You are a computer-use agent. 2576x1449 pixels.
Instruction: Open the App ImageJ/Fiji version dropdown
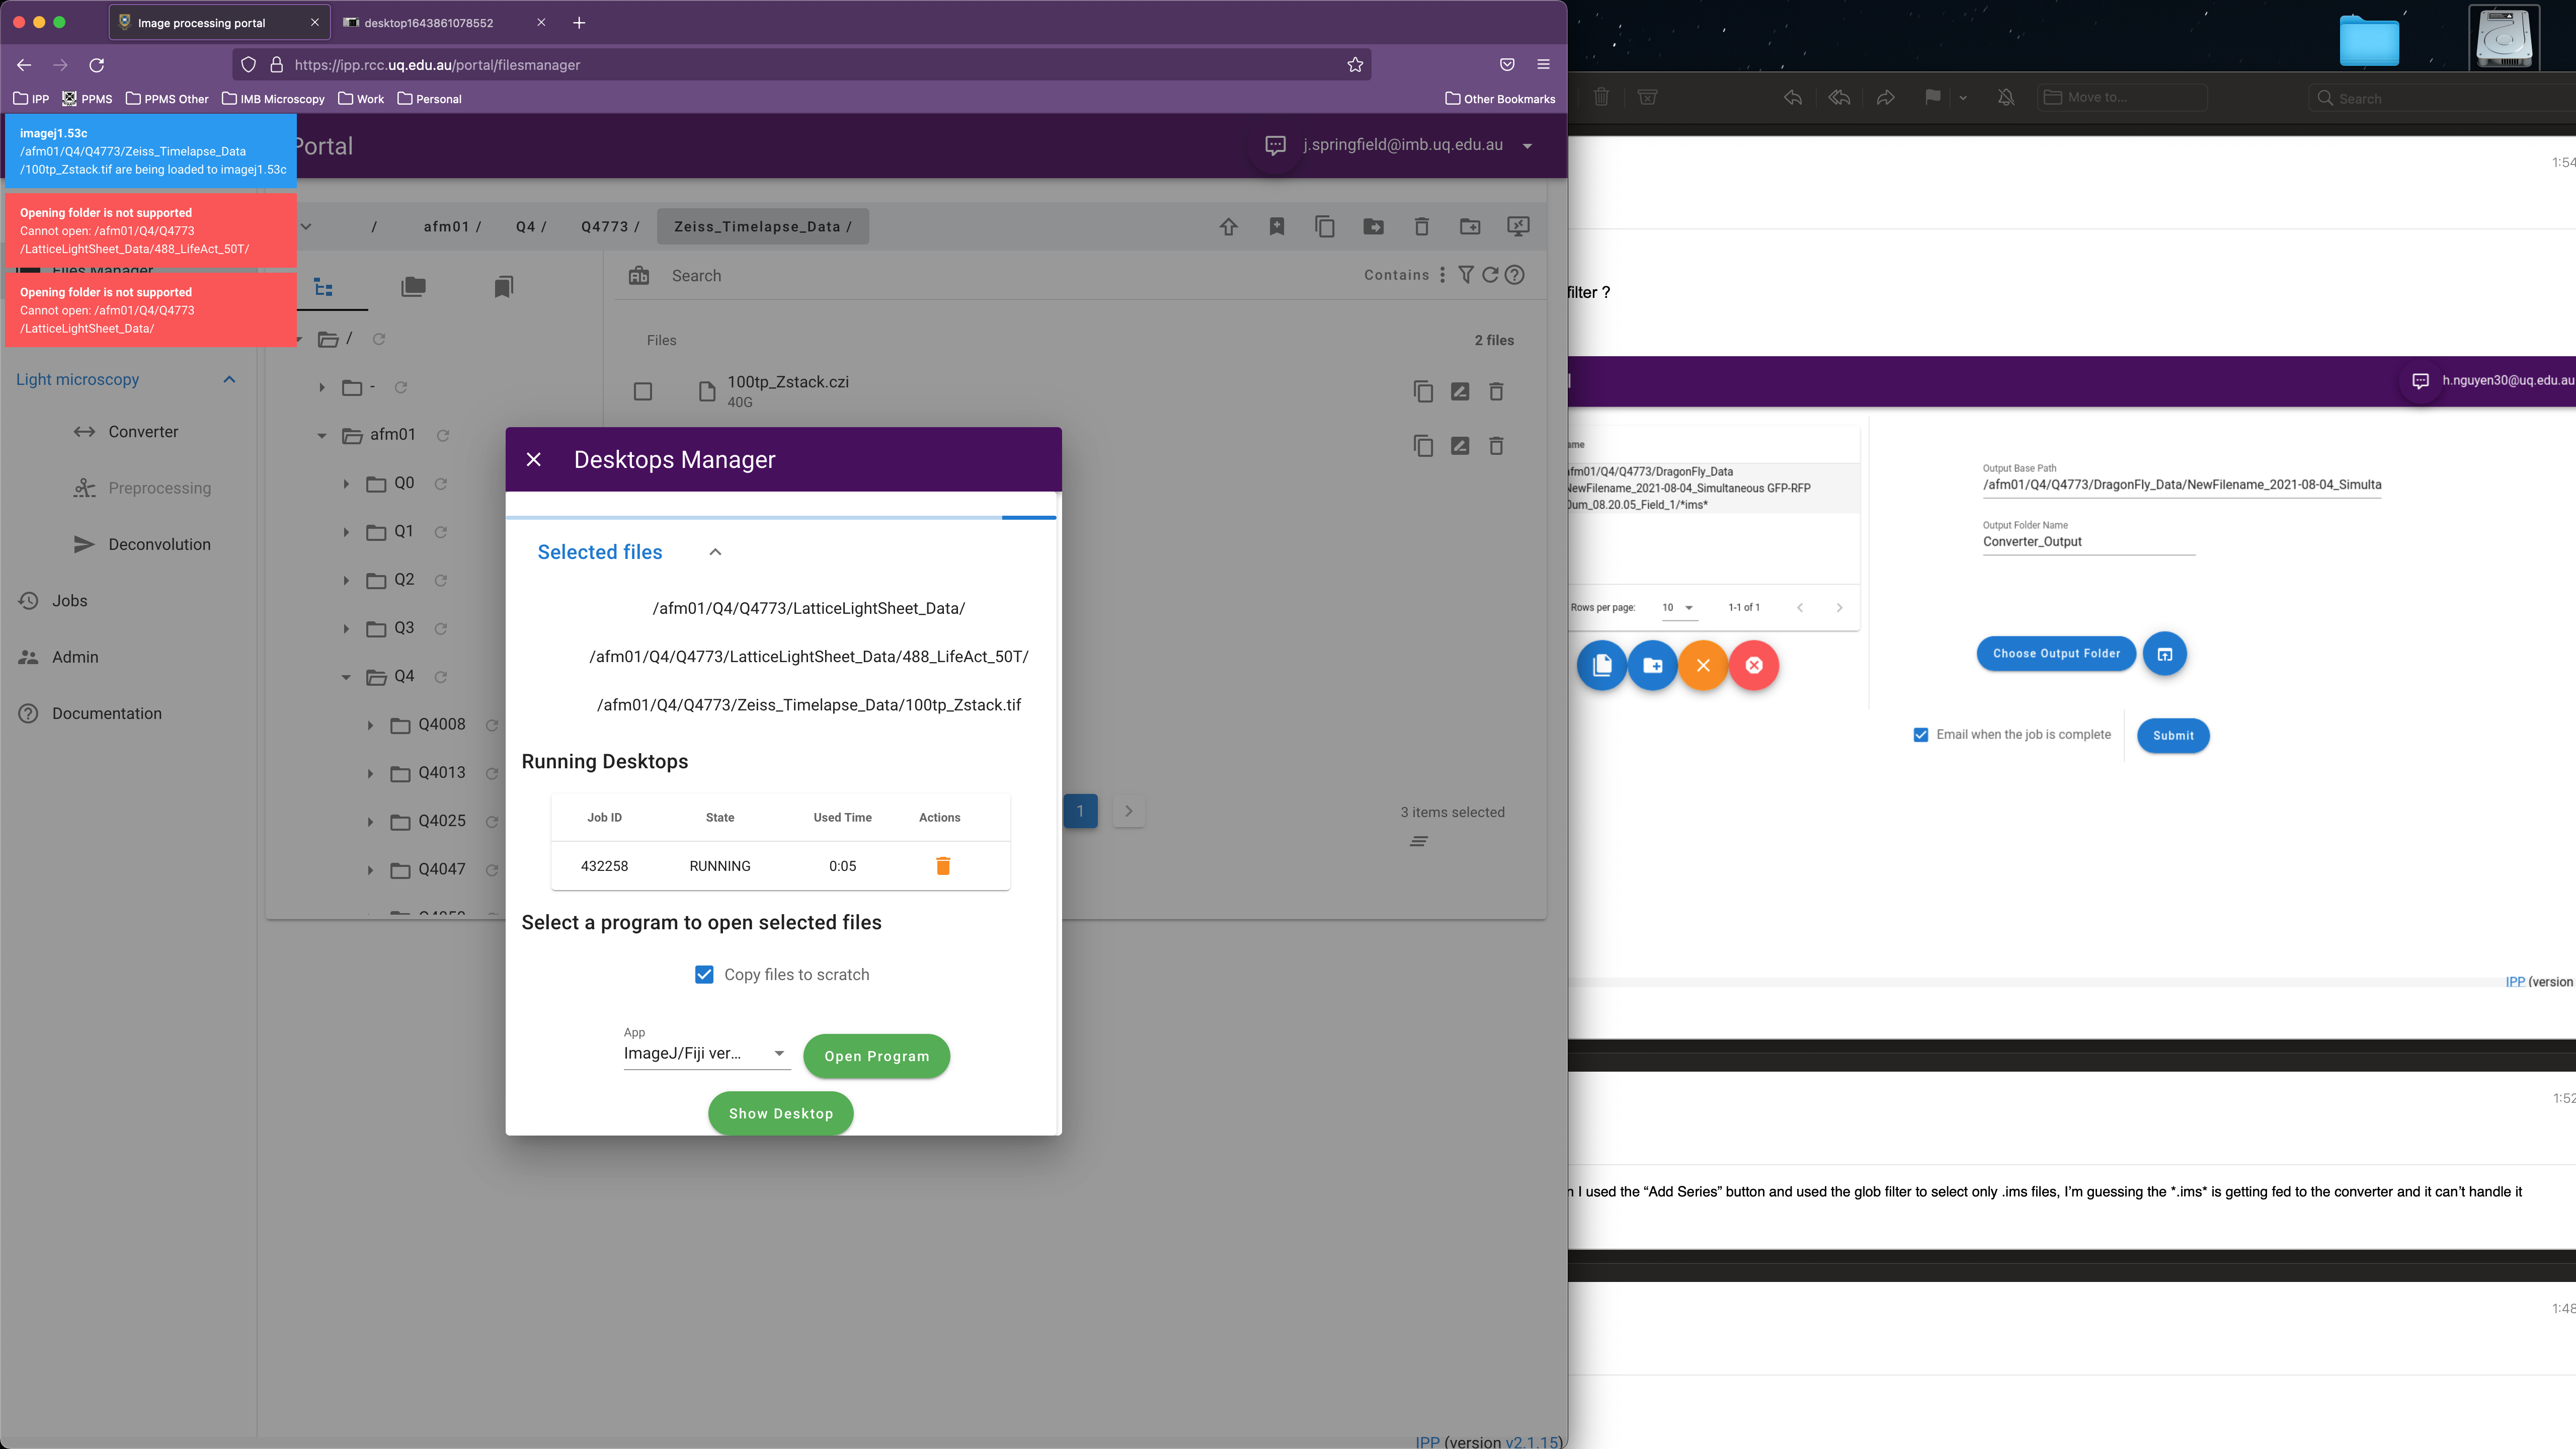[x=706, y=1054]
